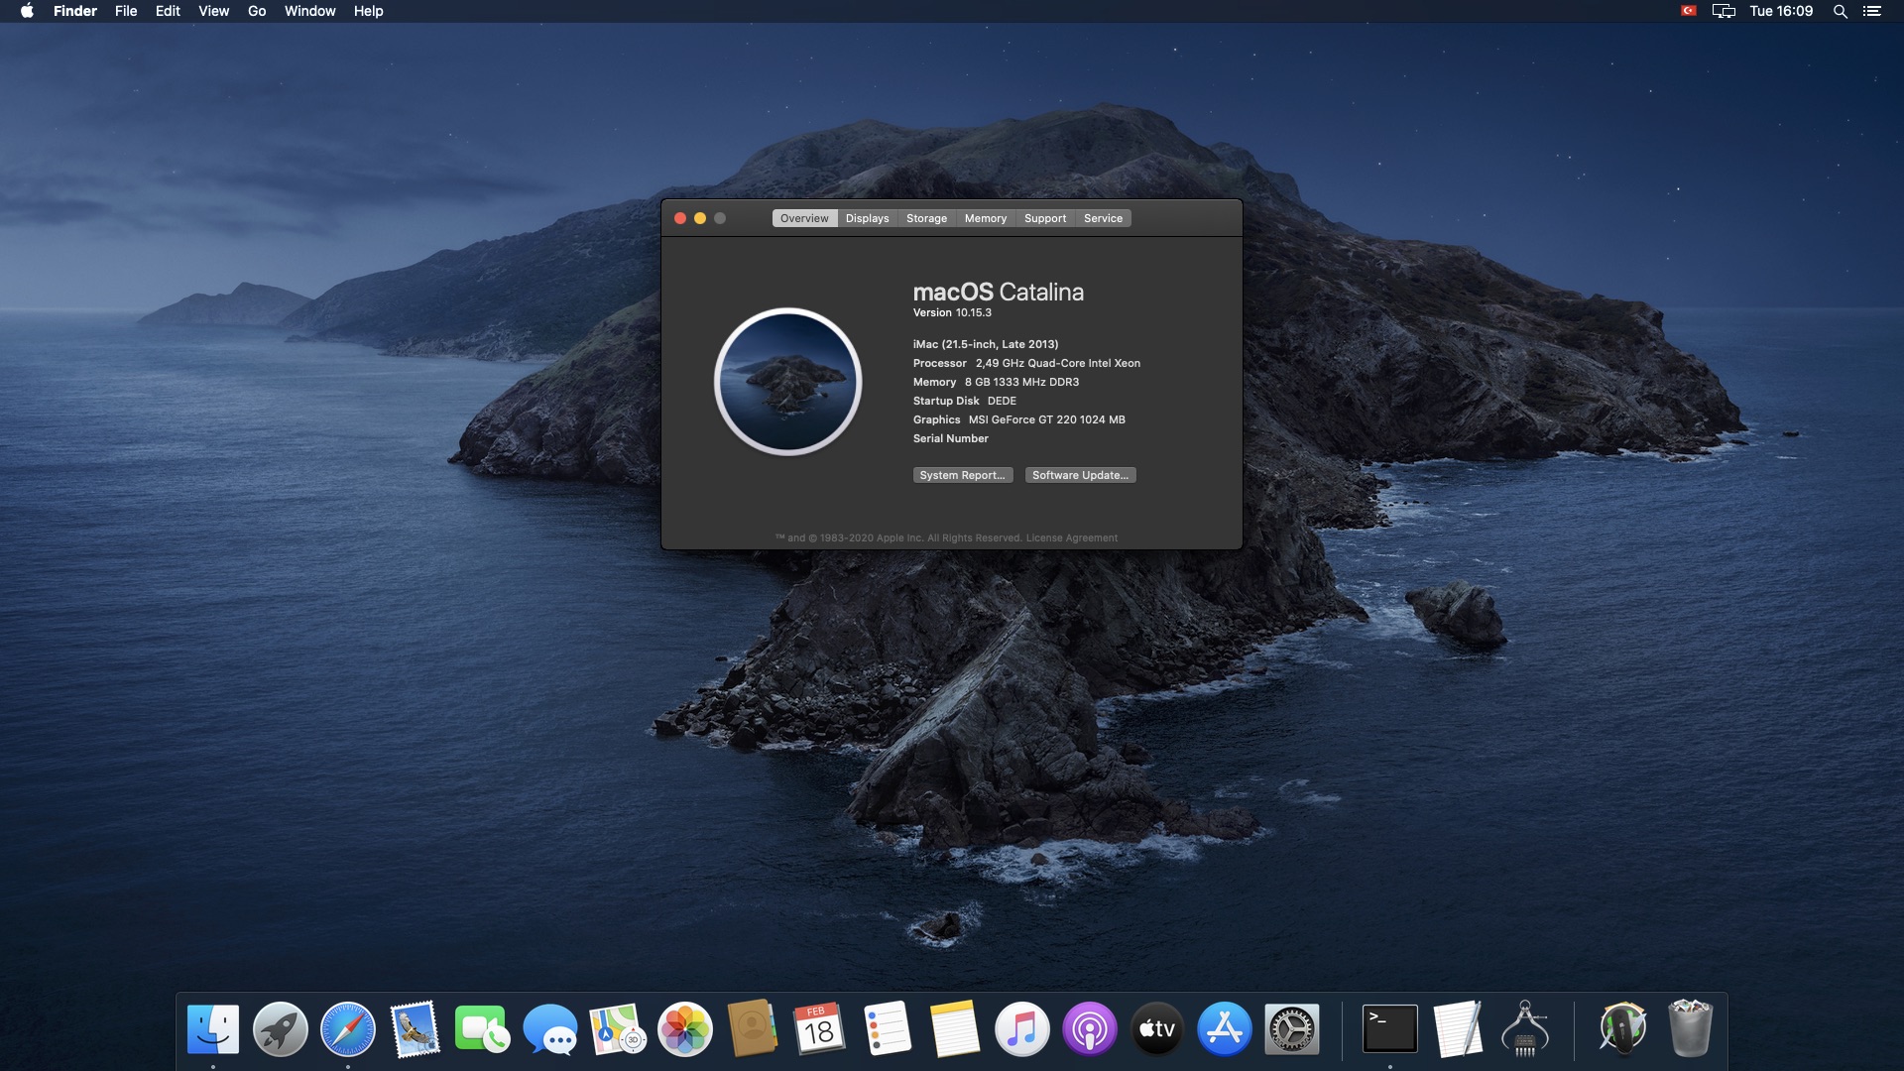1904x1071 pixels.
Task: Launch Podcasts from the dock
Action: (1090, 1029)
